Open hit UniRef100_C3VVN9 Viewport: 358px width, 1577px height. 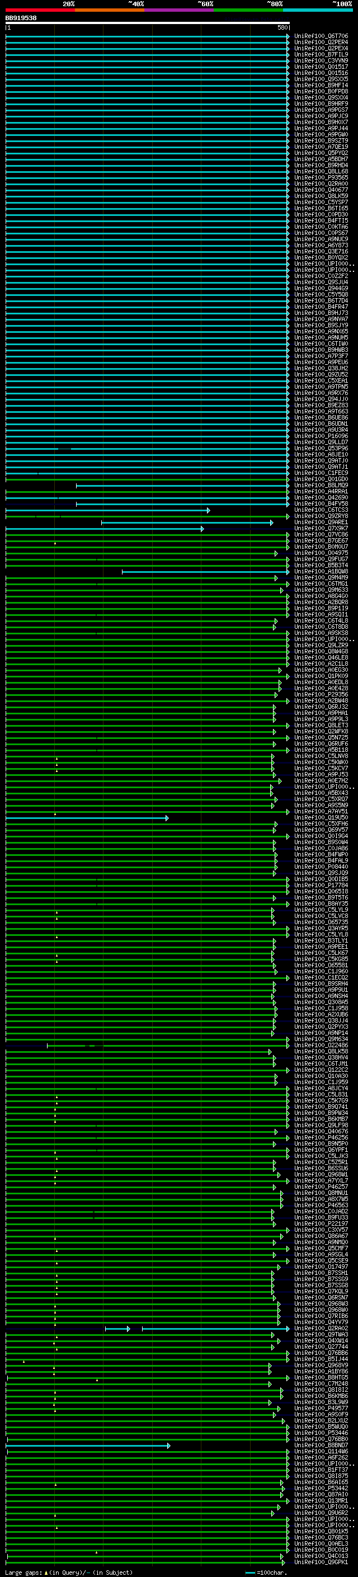[321, 60]
